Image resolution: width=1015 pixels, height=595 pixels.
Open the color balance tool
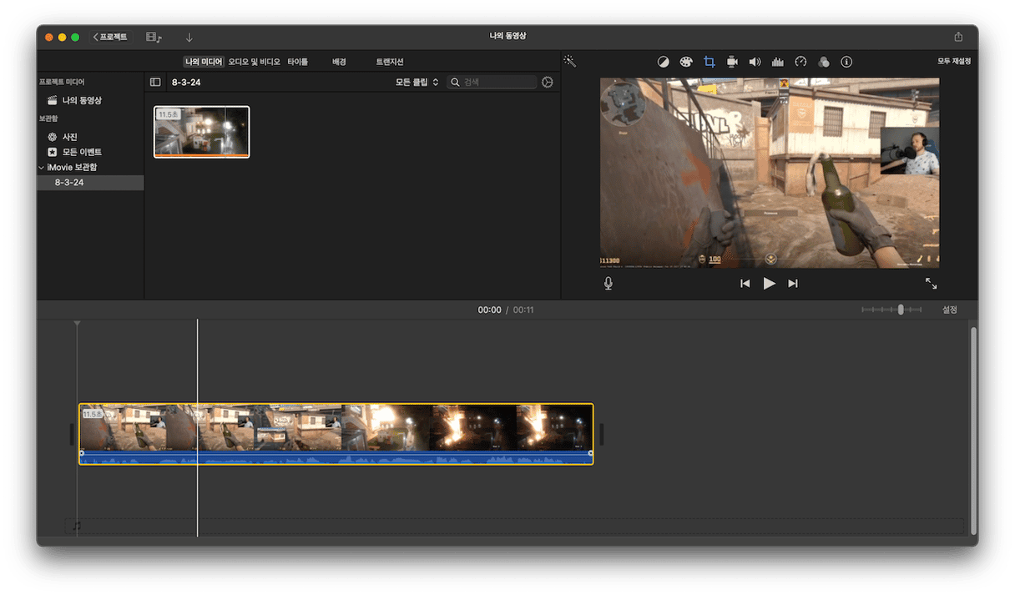click(664, 62)
